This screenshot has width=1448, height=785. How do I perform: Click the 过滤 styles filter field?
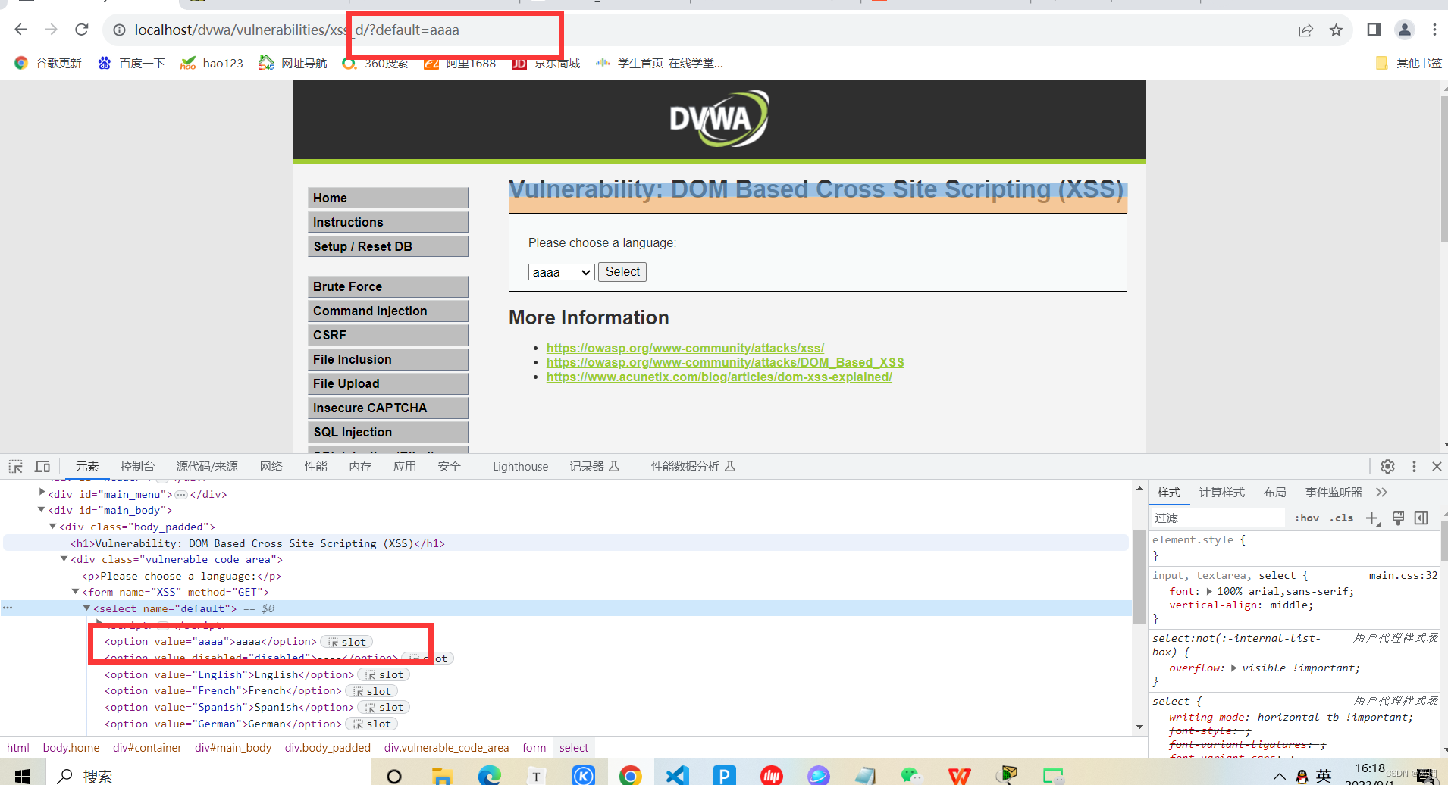point(1218,518)
